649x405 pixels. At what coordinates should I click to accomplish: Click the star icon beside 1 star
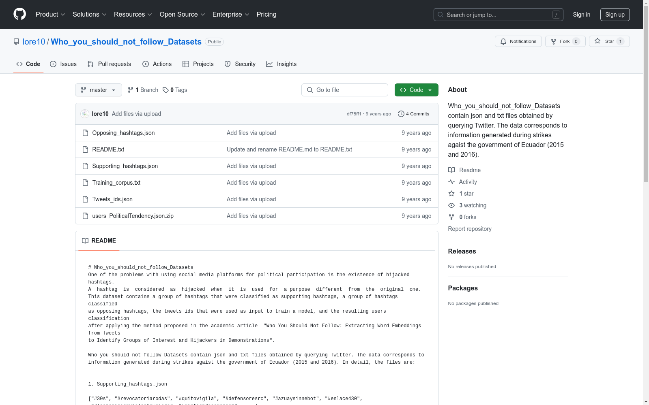tap(451, 194)
